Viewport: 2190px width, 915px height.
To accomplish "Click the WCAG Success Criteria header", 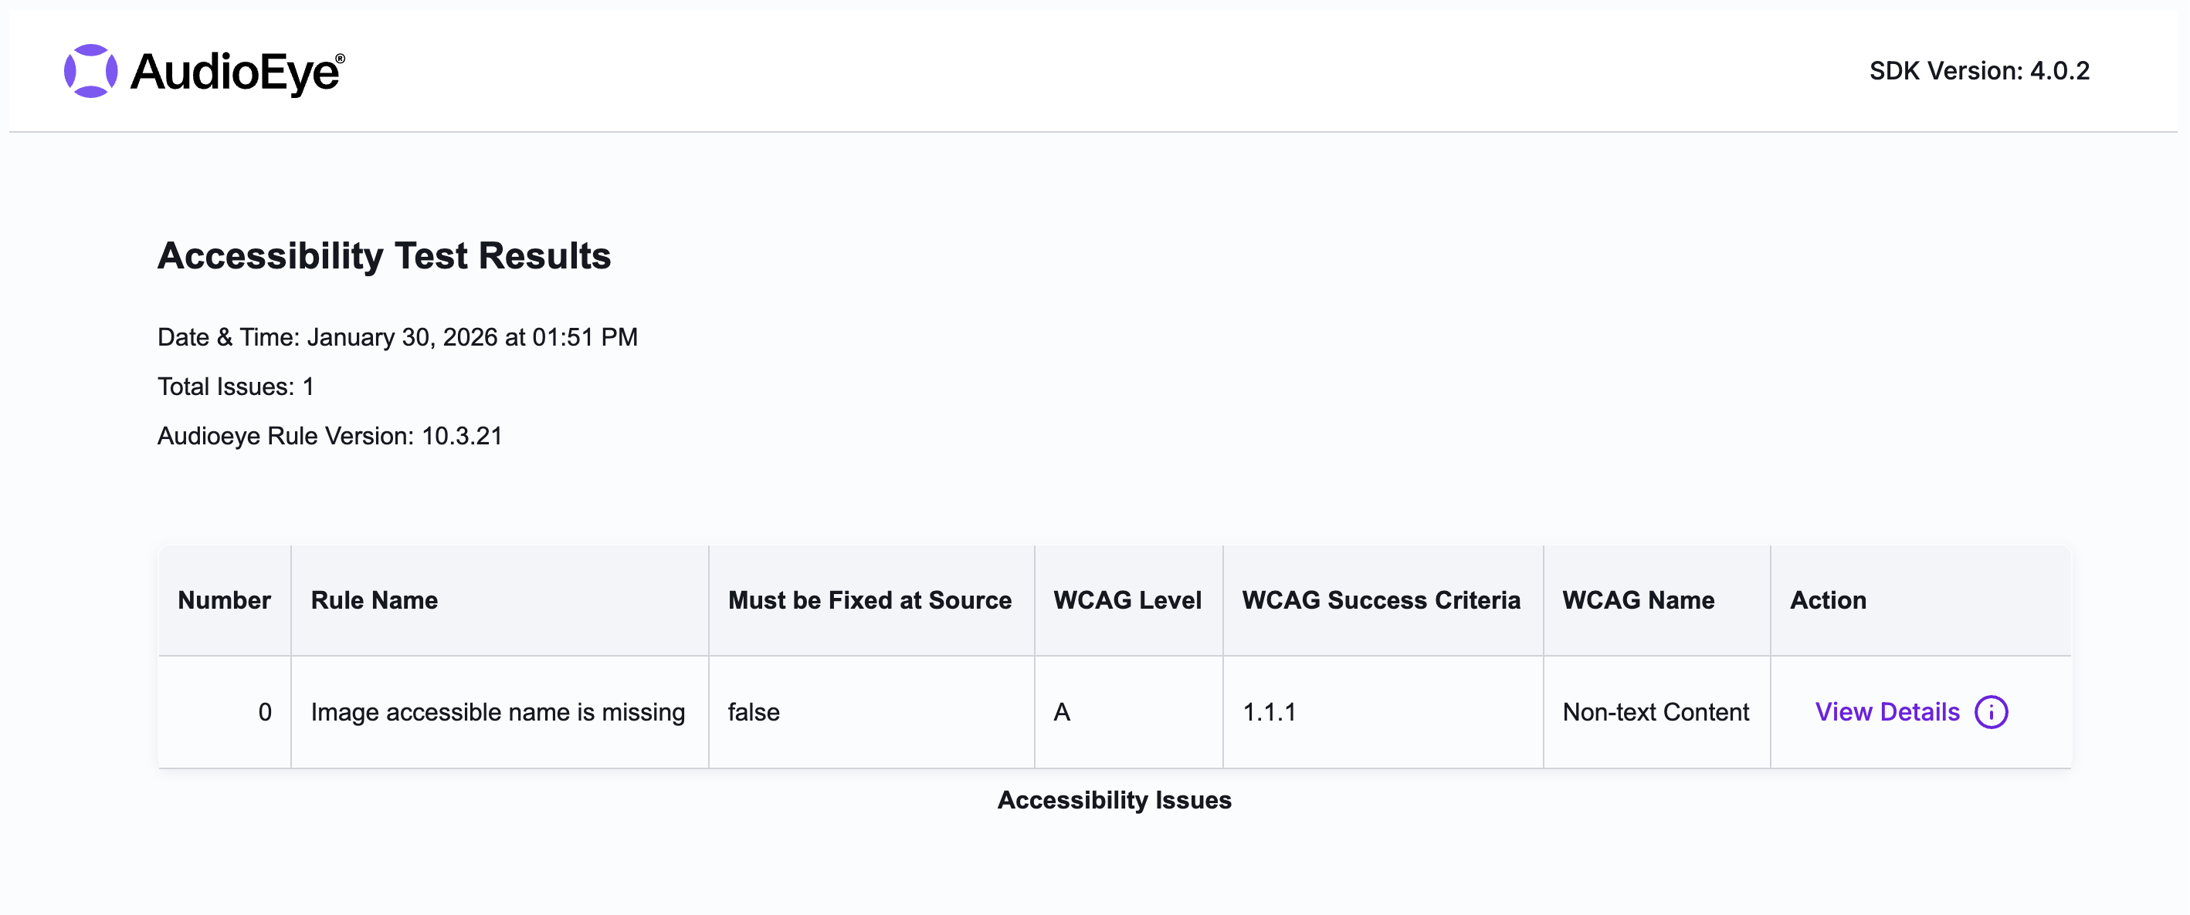I will pyautogui.click(x=1382, y=599).
